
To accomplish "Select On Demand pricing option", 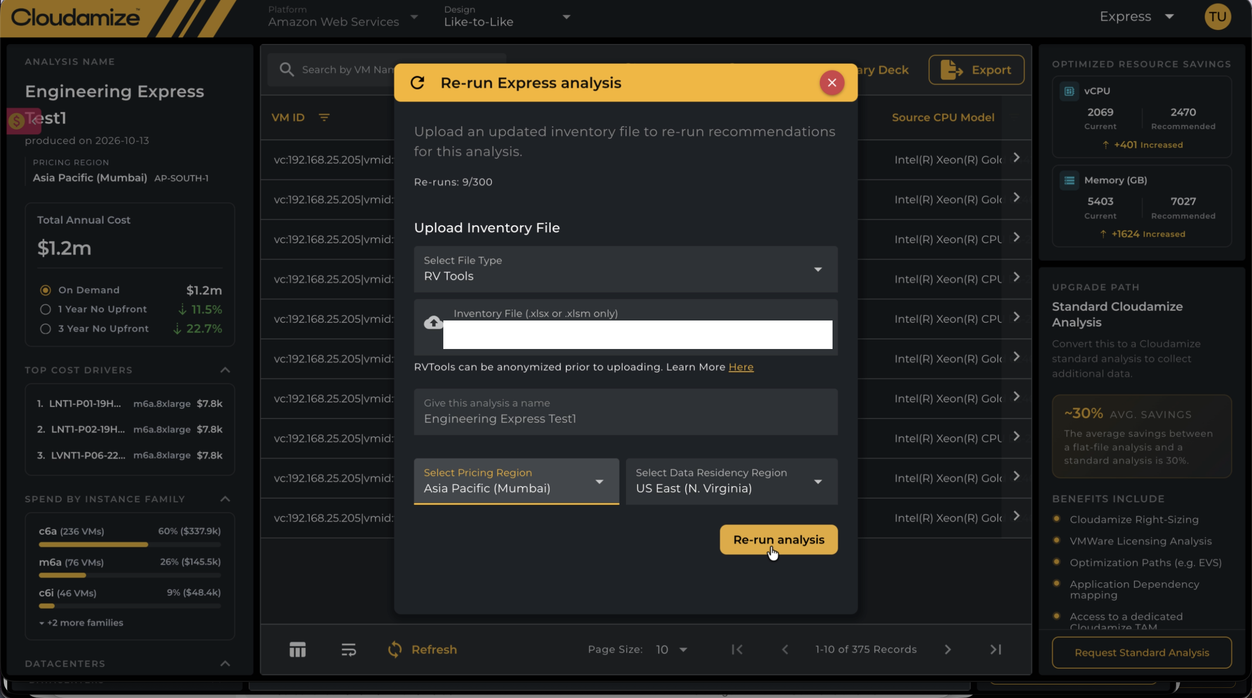I will pos(45,290).
